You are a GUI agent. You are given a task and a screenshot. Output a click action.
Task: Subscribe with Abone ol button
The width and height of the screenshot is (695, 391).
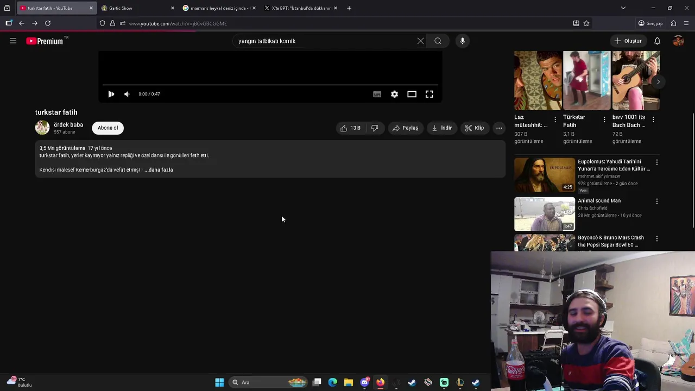108,128
